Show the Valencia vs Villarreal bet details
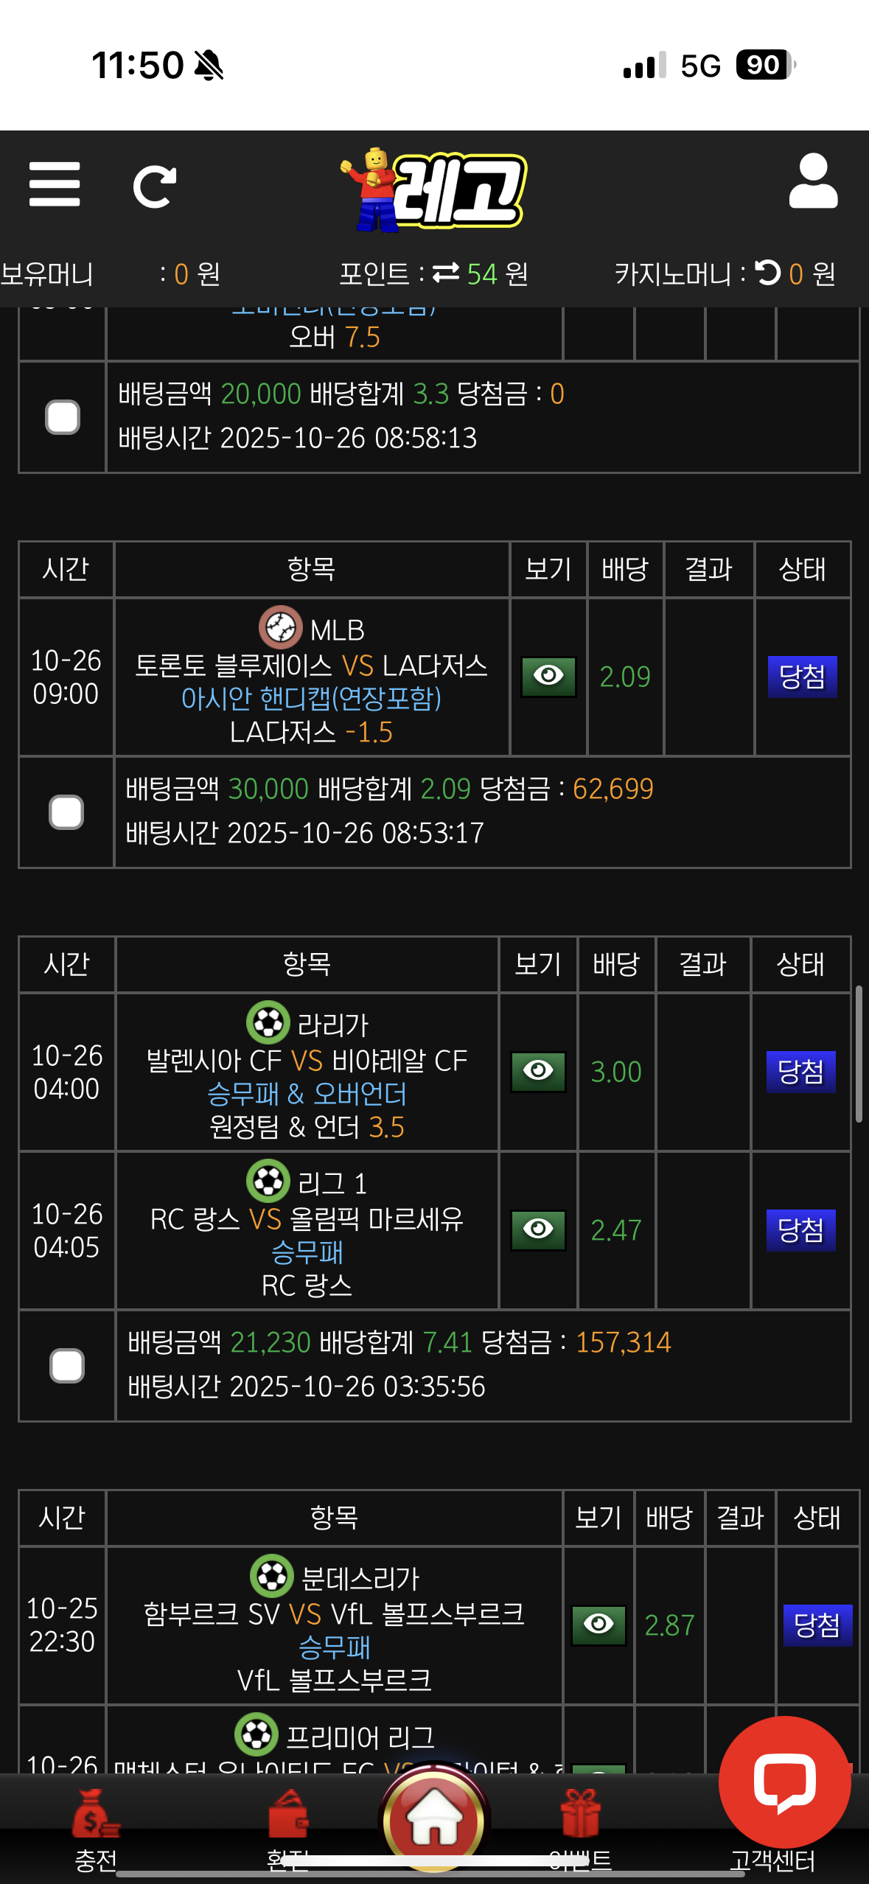Screen dimensions: 869x1884 tap(538, 1071)
